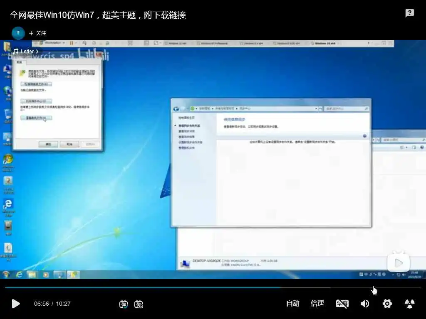426x319 pixels.
Task: Confirm the dialog with 确定
Action: pyautogui.click(x=48, y=144)
